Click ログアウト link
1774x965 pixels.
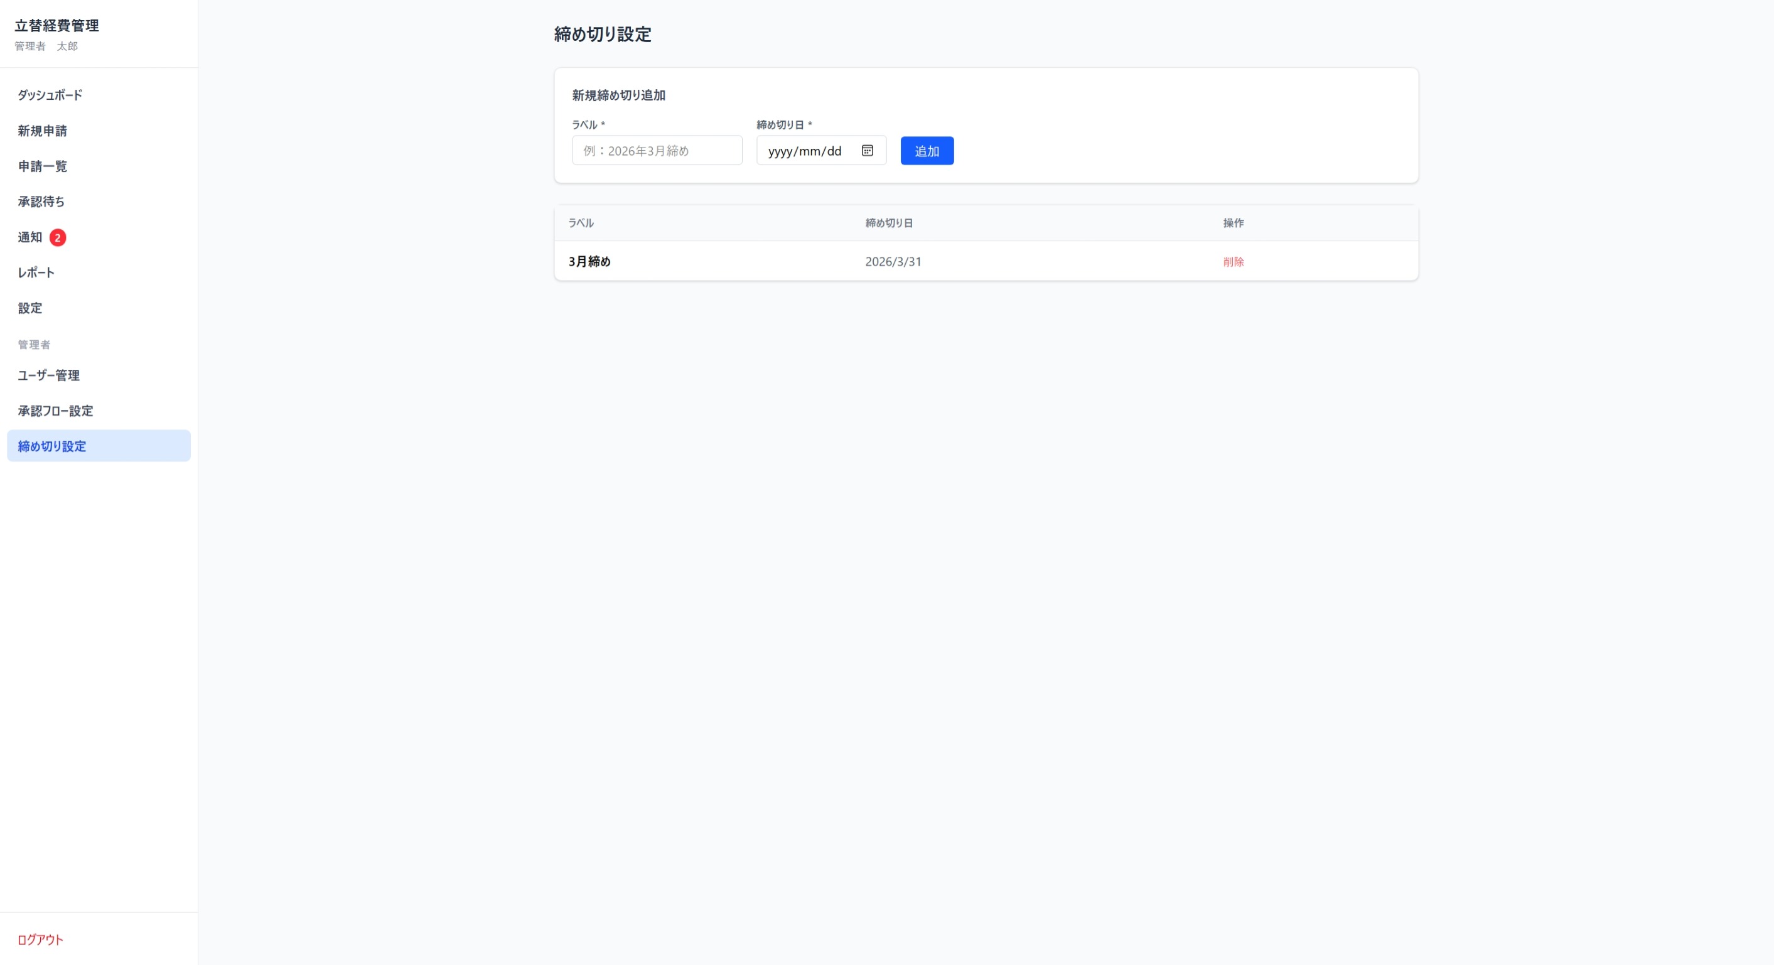point(41,939)
